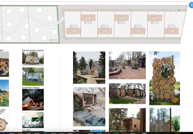This screenshot has height=134, width=193.
Task: Open the gravel courtyard cabins photo
Action: 127,65
